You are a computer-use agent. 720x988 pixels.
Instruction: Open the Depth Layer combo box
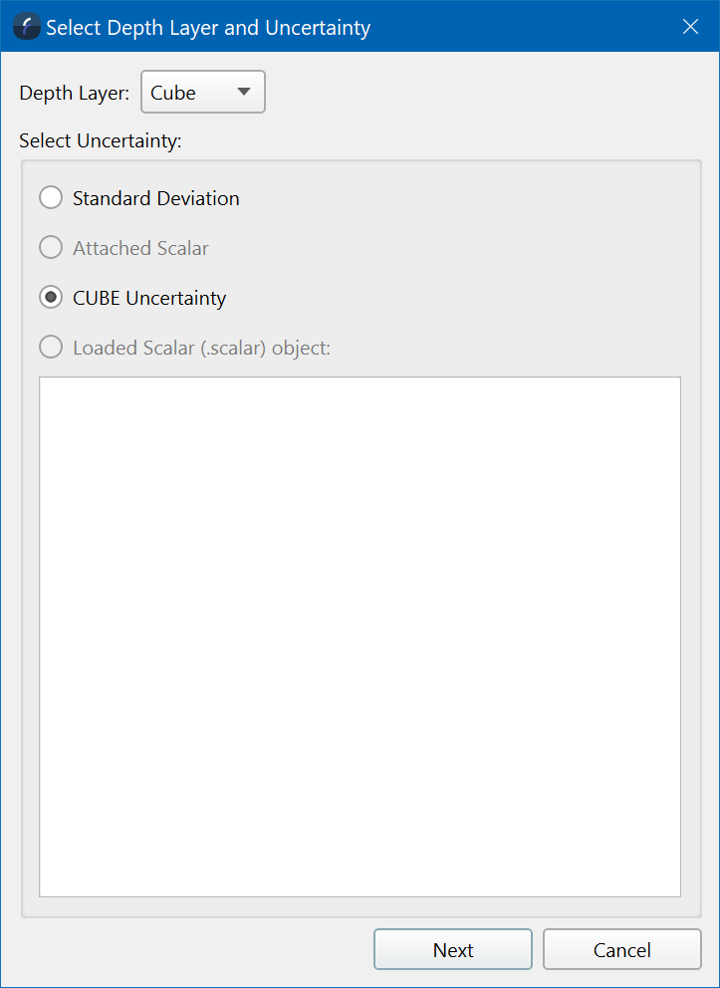point(203,93)
